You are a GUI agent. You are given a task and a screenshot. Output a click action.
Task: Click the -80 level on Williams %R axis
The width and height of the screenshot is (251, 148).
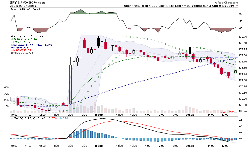[240, 28]
